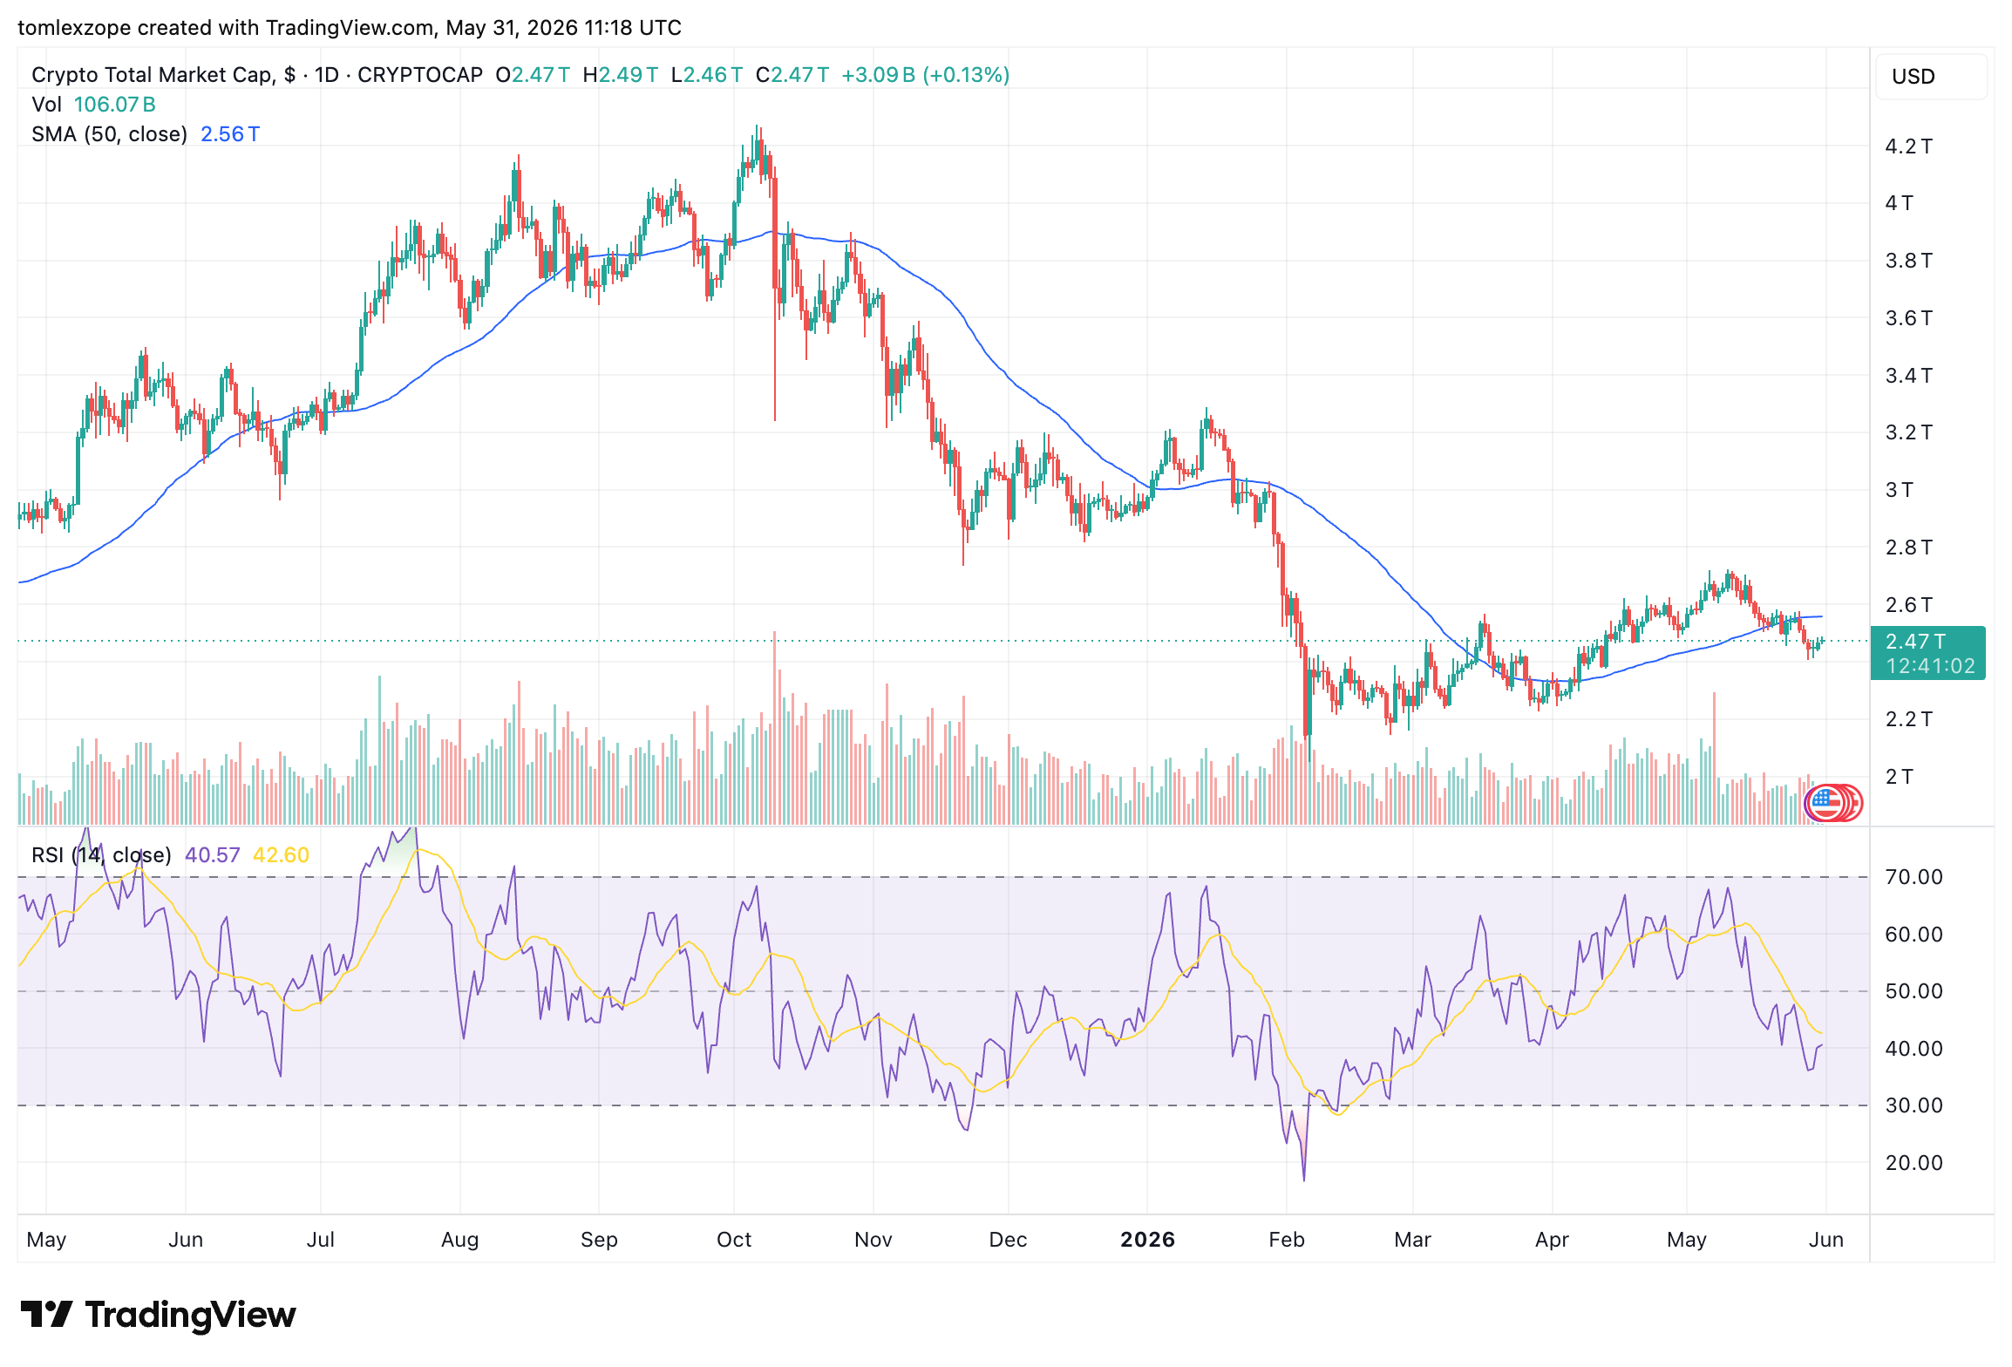Image resolution: width=2012 pixels, height=1367 pixels.
Task: Click the purple RSI value 40.57
Action: tap(212, 855)
